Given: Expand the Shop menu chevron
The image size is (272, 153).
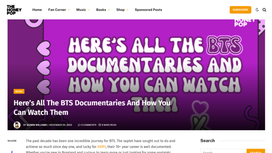Looking at the screenshot, I should (x=127, y=10).
